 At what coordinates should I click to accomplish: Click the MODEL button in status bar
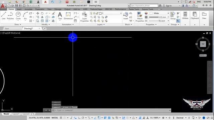(x=55, y=118)
